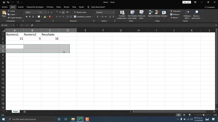
Task: Click Combinar y centrar
Action: tap(82, 17)
